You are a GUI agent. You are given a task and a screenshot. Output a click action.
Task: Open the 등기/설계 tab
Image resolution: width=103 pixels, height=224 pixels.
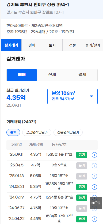pyautogui.click(x=93, y=45)
